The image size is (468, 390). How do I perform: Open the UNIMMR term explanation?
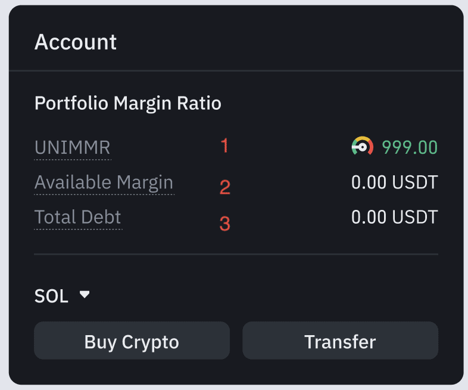coord(72,148)
